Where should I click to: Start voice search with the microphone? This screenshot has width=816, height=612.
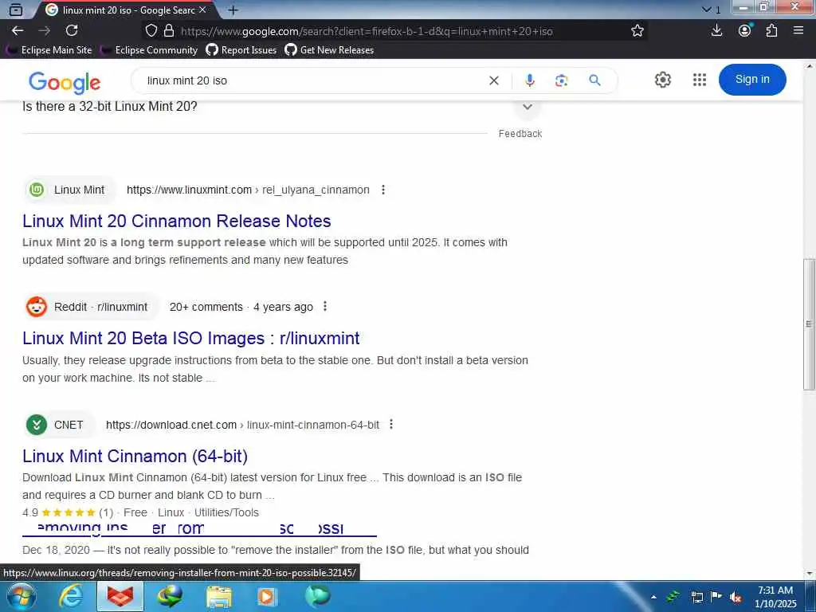(530, 80)
